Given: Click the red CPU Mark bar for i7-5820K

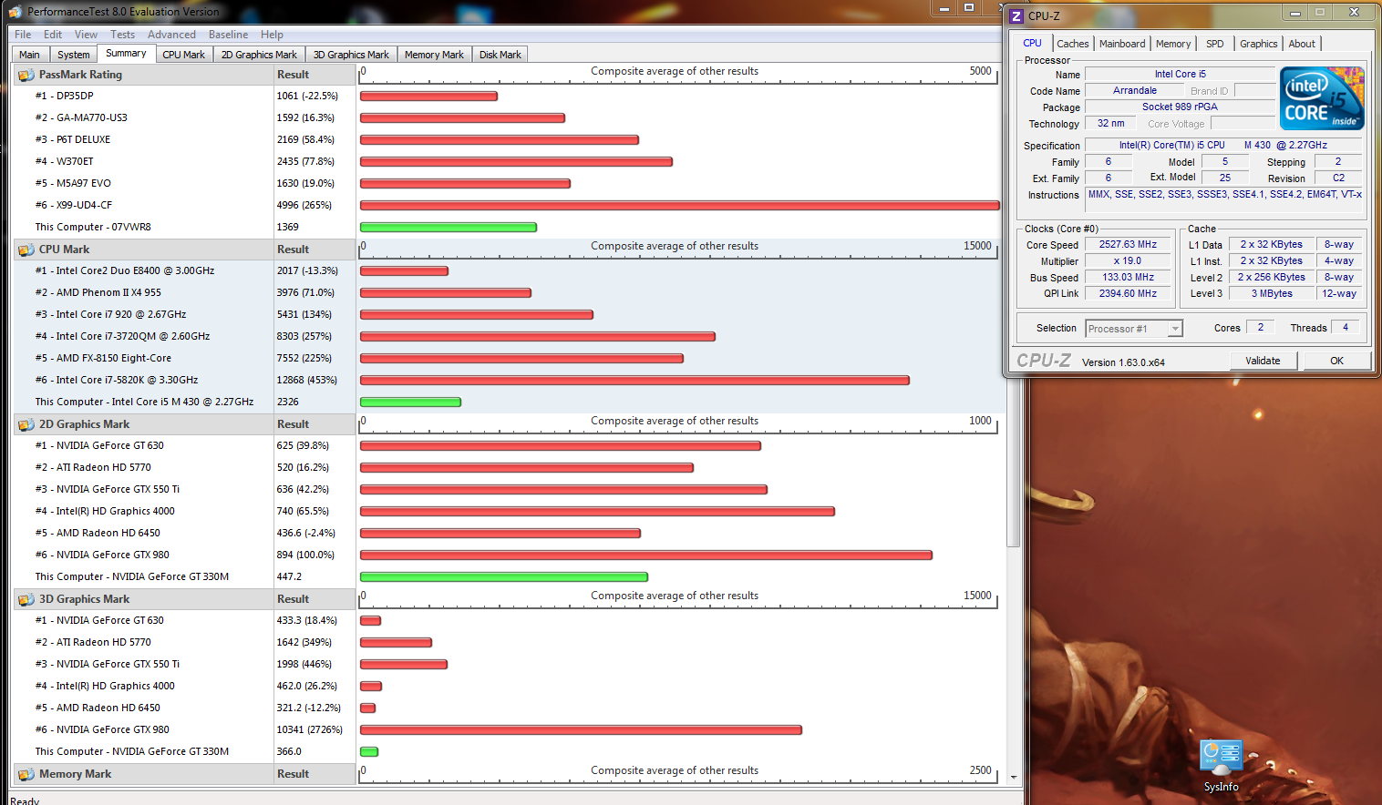Looking at the screenshot, I should 634,380.
